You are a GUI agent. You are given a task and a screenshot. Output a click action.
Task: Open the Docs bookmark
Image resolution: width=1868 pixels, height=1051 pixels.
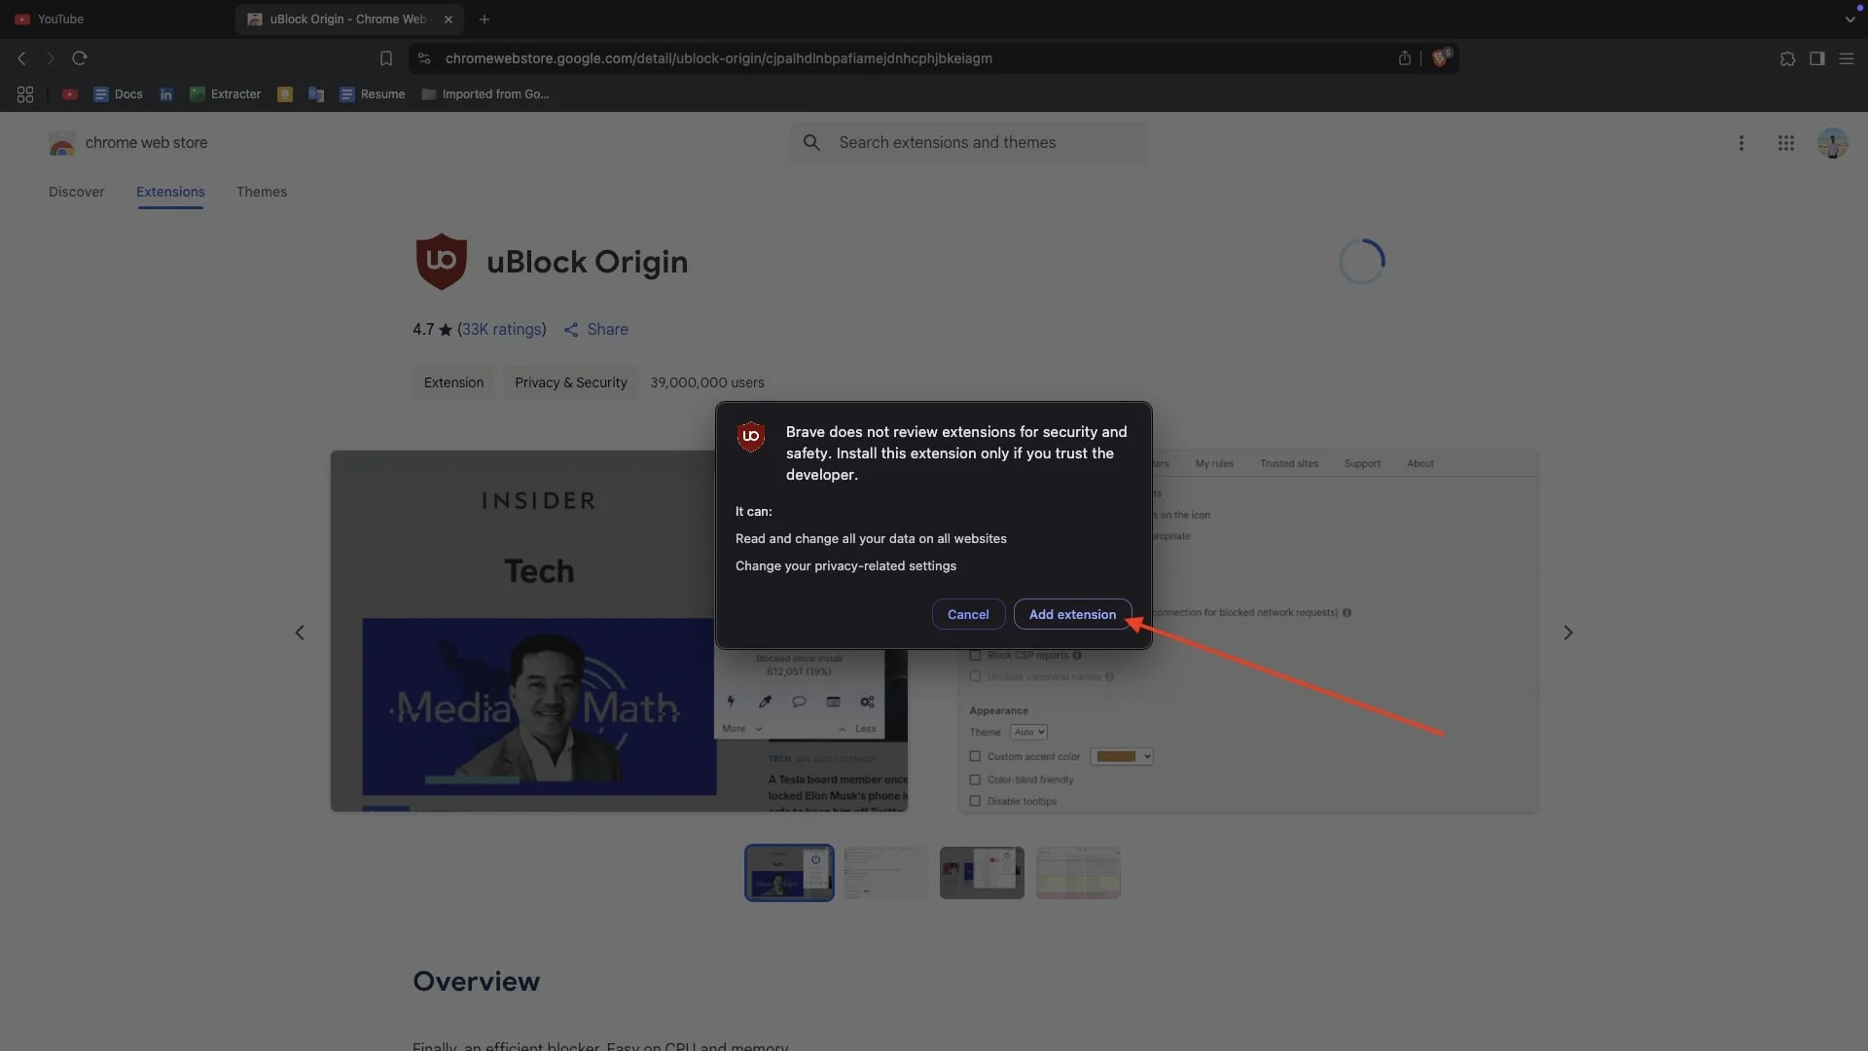[x=118, y=94]
